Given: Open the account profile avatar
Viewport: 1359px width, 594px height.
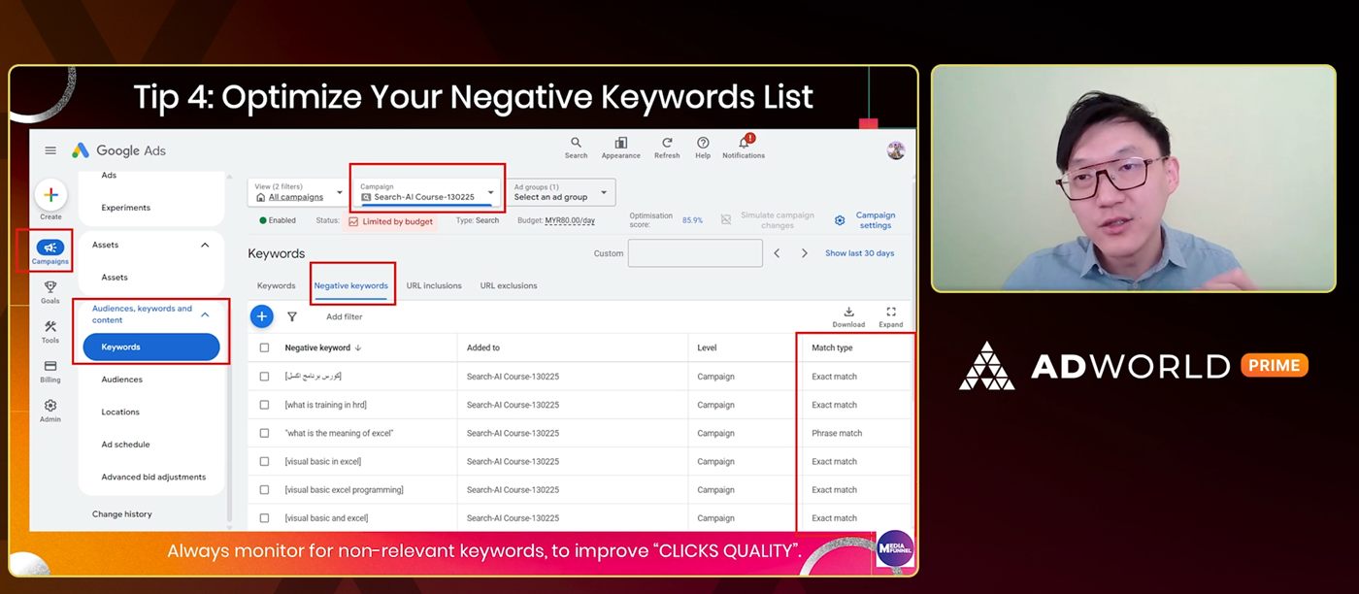Looking at the screenshot, I should coord(896,150).
